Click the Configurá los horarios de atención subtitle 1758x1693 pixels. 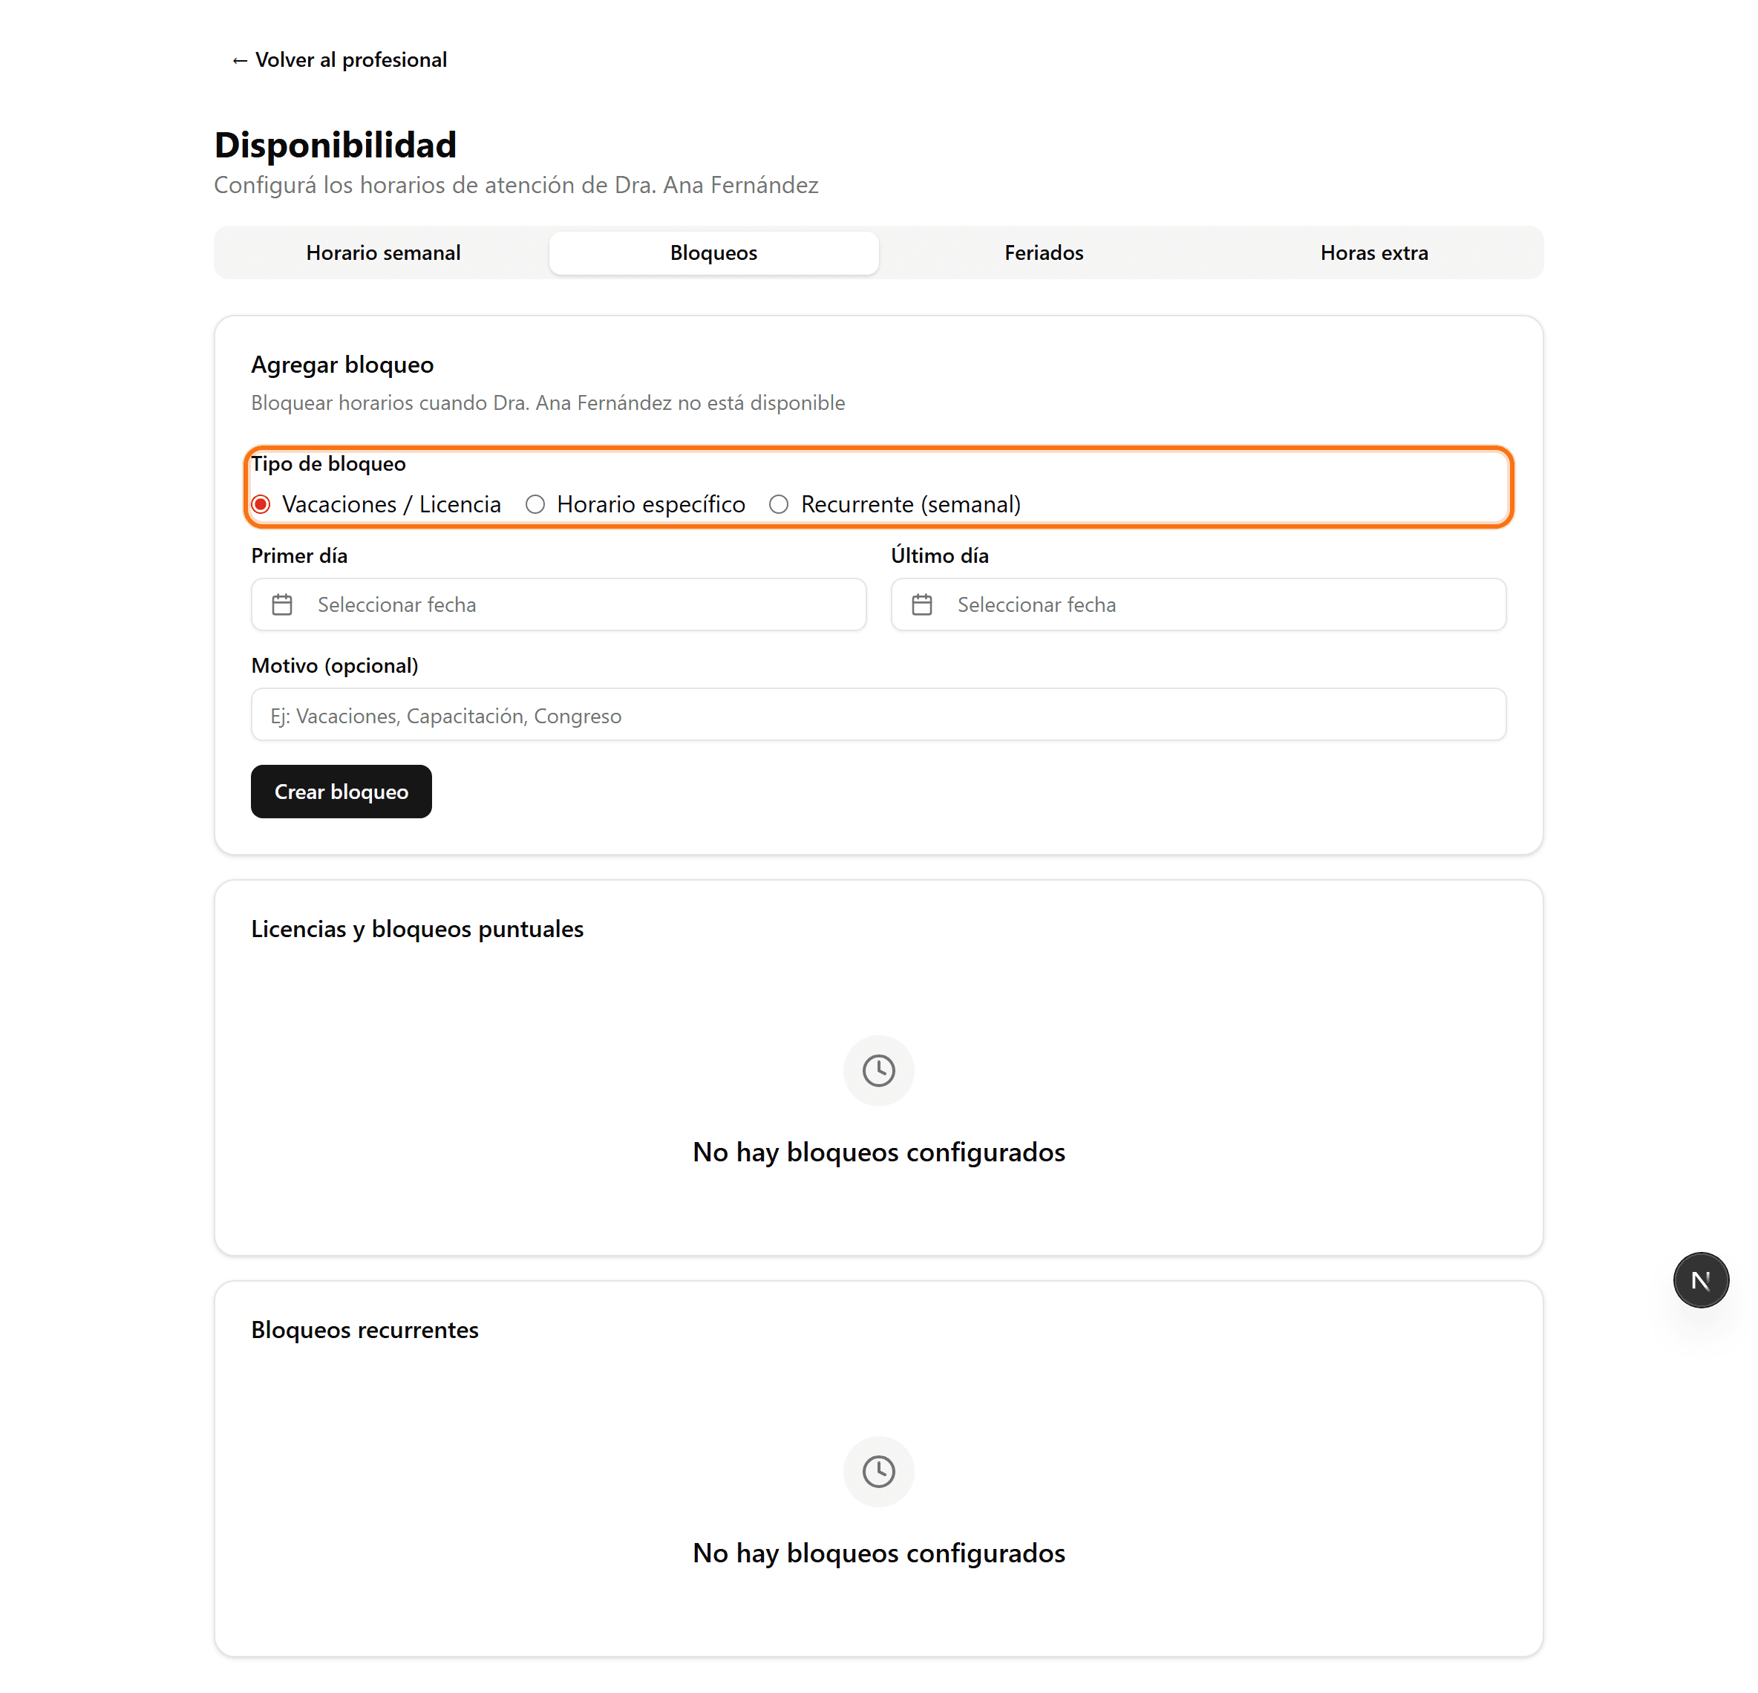pos(516,186)
